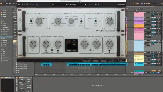Screen dimensions: 163x92
Task: Click the Rotor Balance knob
Action: coord(58,21)
